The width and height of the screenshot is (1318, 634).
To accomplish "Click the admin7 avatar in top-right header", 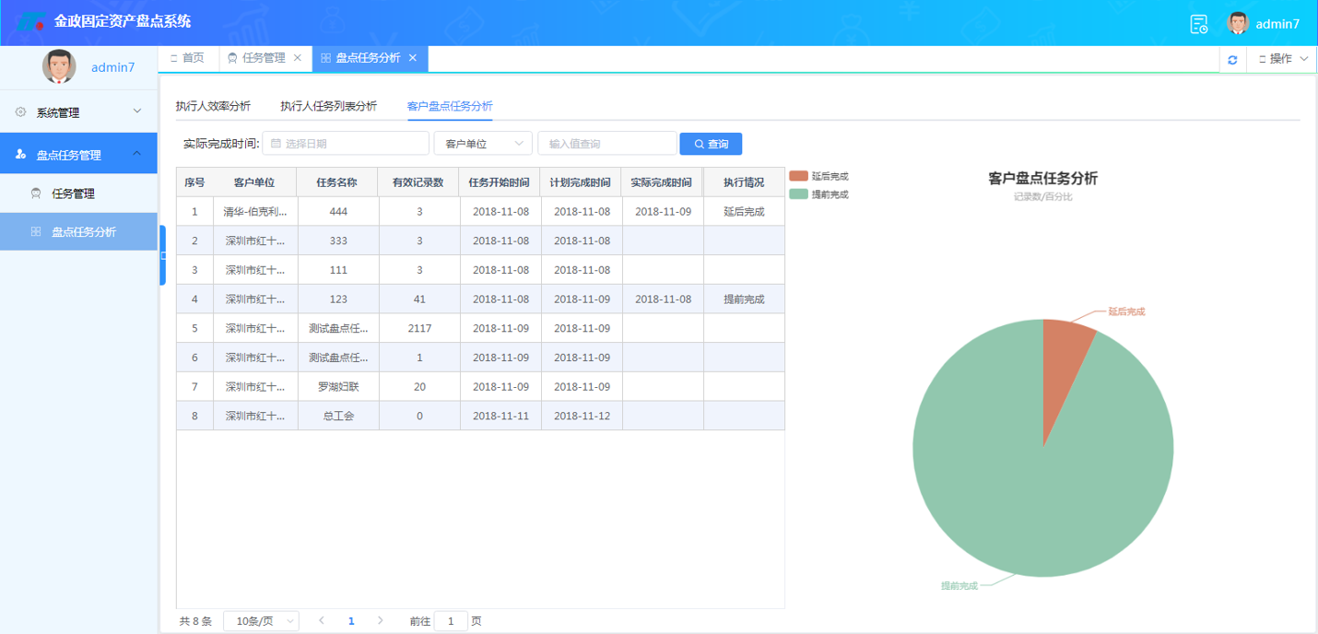I will (1237, 24).
